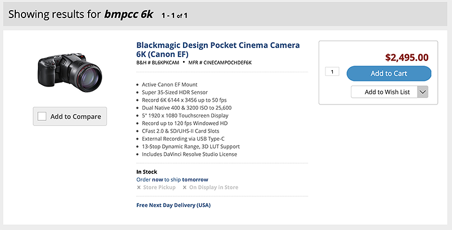Click the Add to Cart button
The width and height of the screenshot is (452, 230).
pos(389,73)
